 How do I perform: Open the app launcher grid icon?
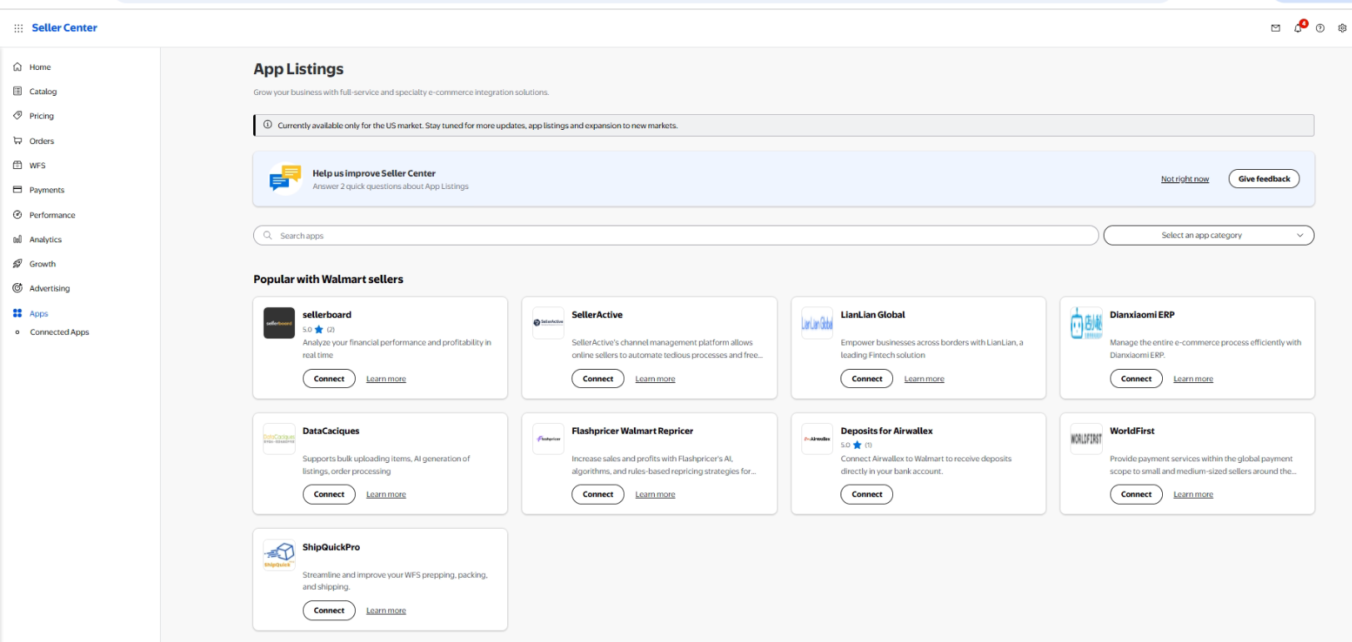[x=18, y=28]
